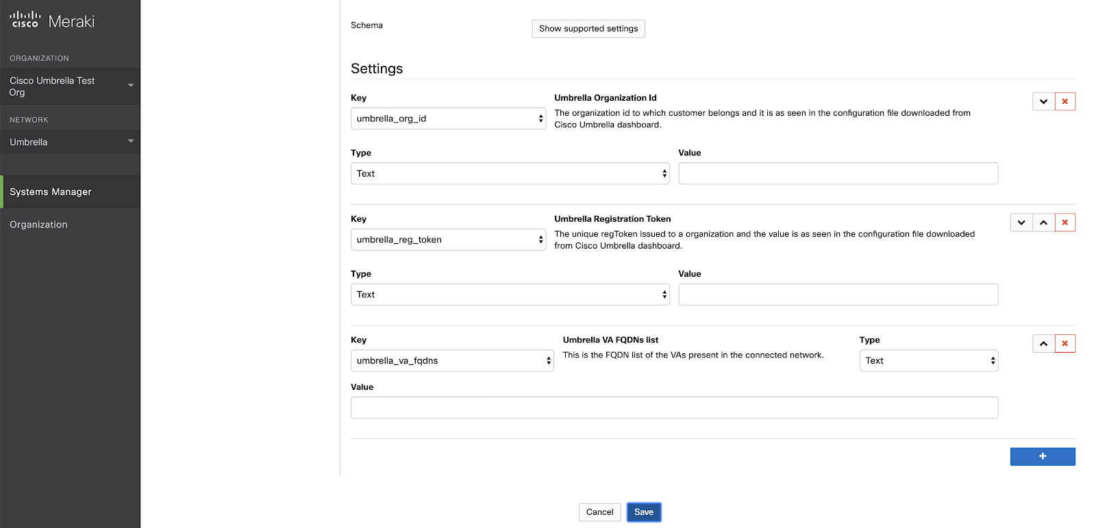Click Show supported settings button
This screenshot has width=1096, height=528.
[588, 29]
